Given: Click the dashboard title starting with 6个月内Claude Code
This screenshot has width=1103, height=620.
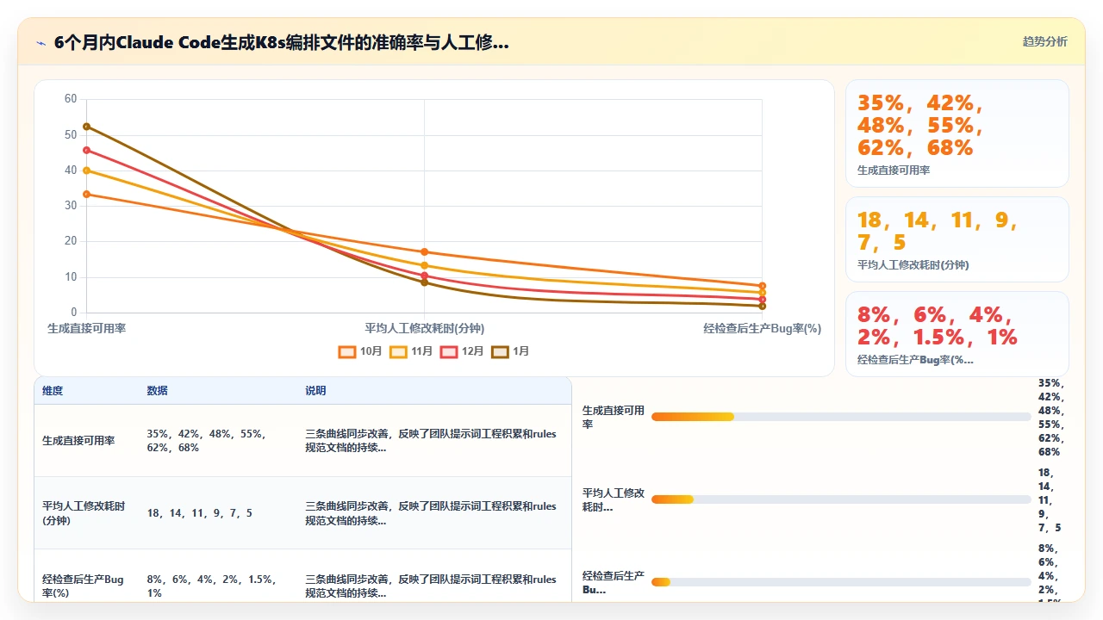Looking at the screenshot, I should pyautogui.click(x=281, y=42).
